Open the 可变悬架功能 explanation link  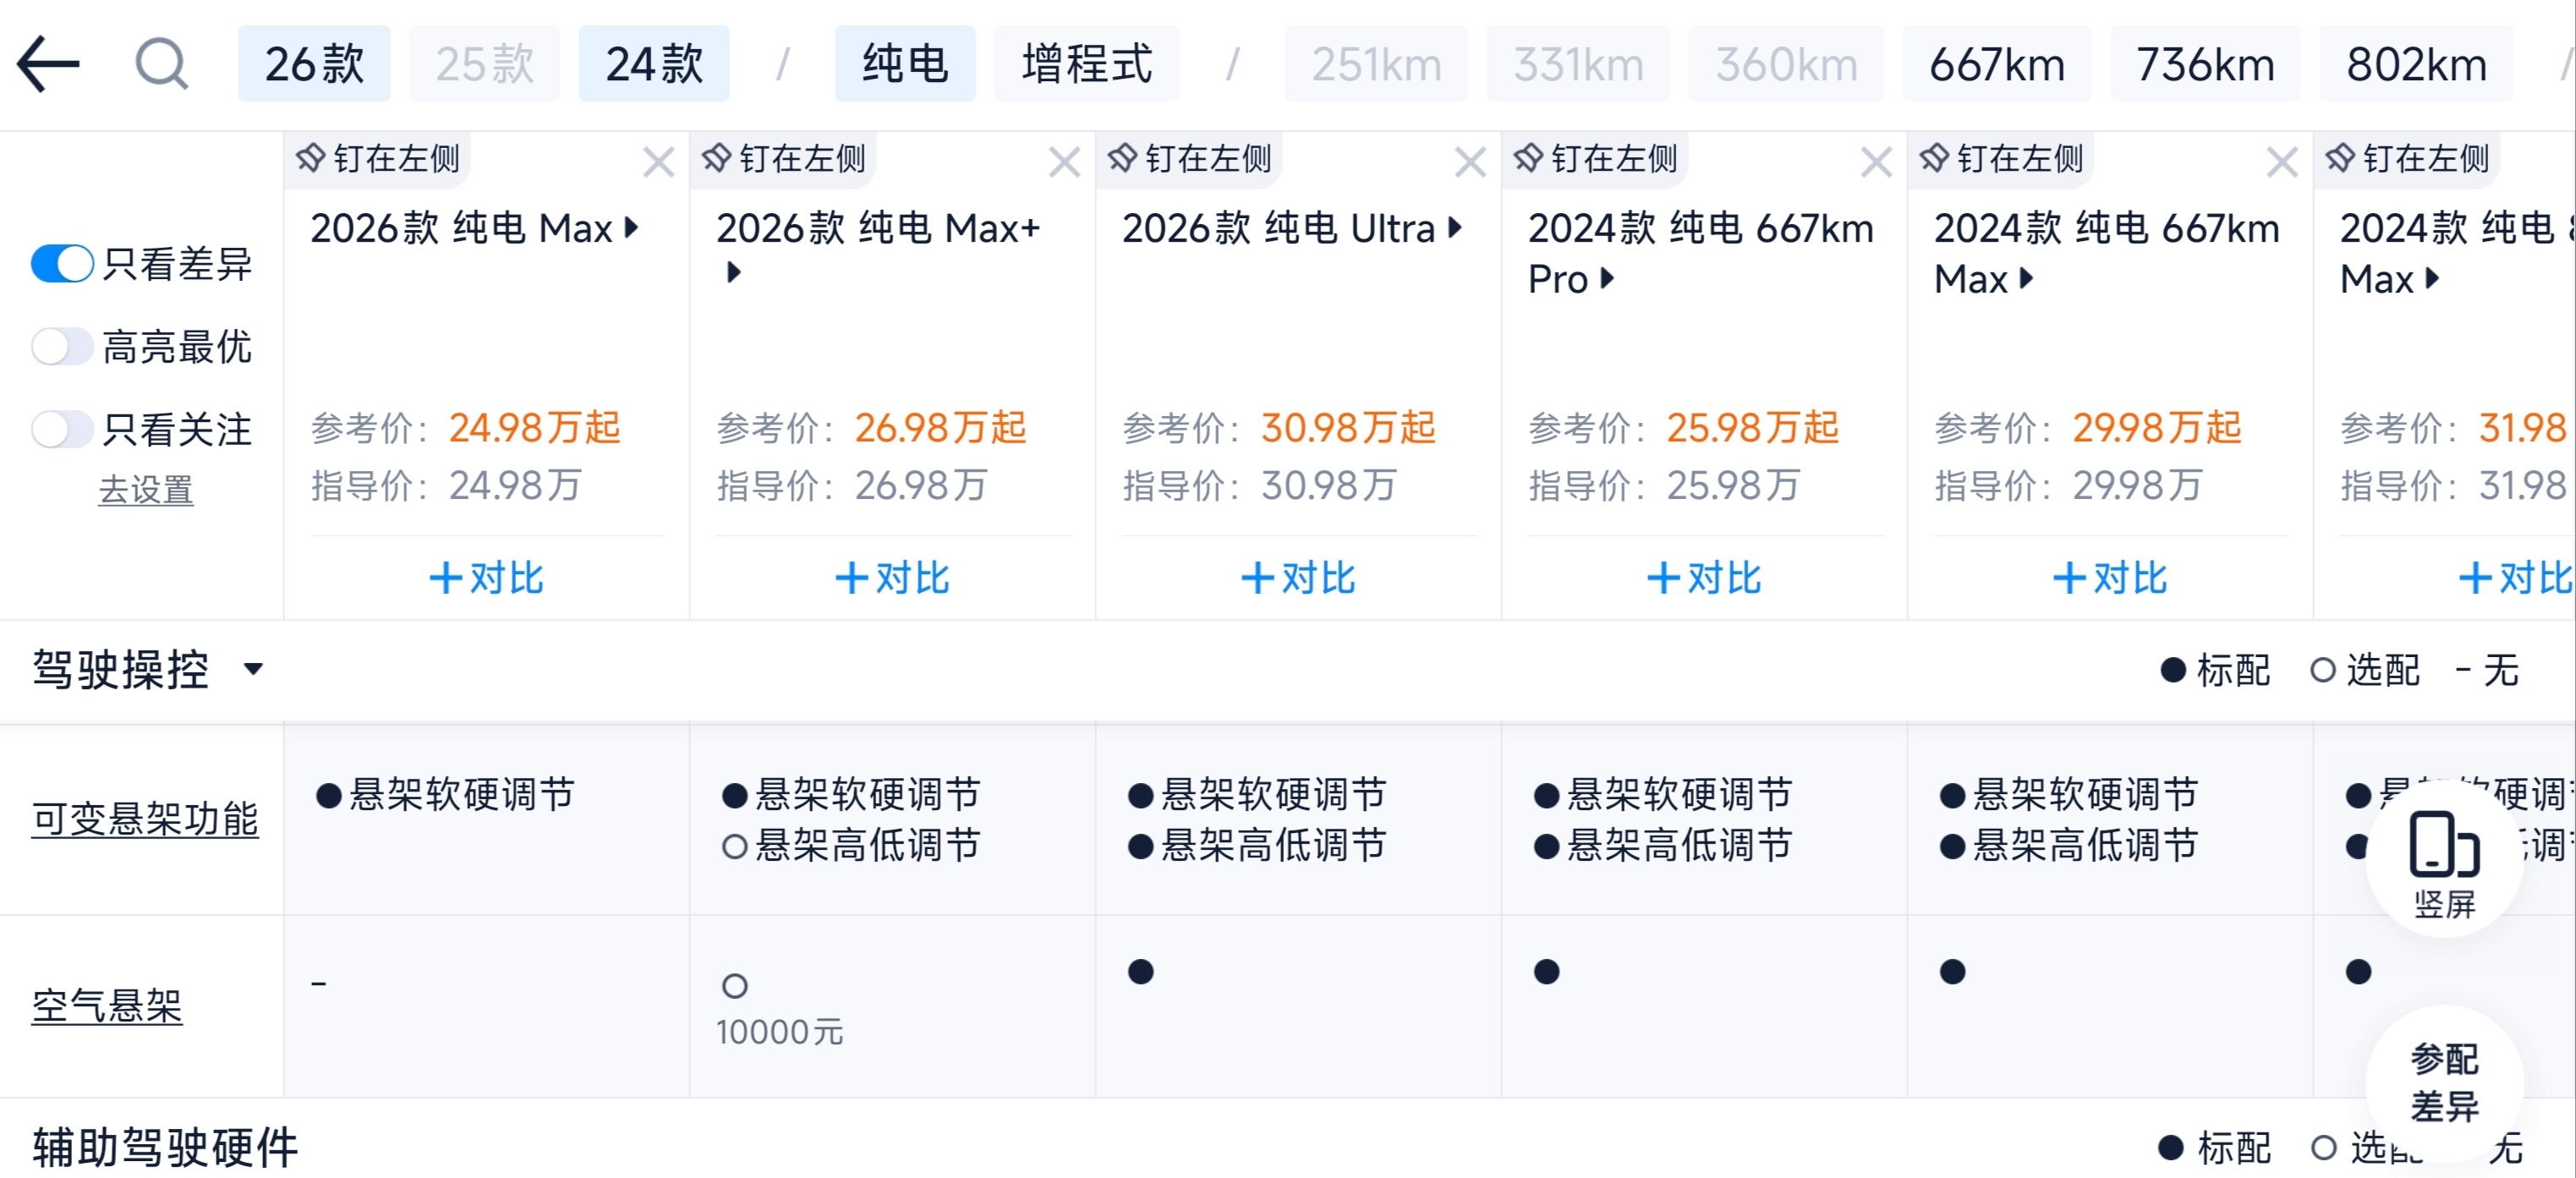click(145, 819)
